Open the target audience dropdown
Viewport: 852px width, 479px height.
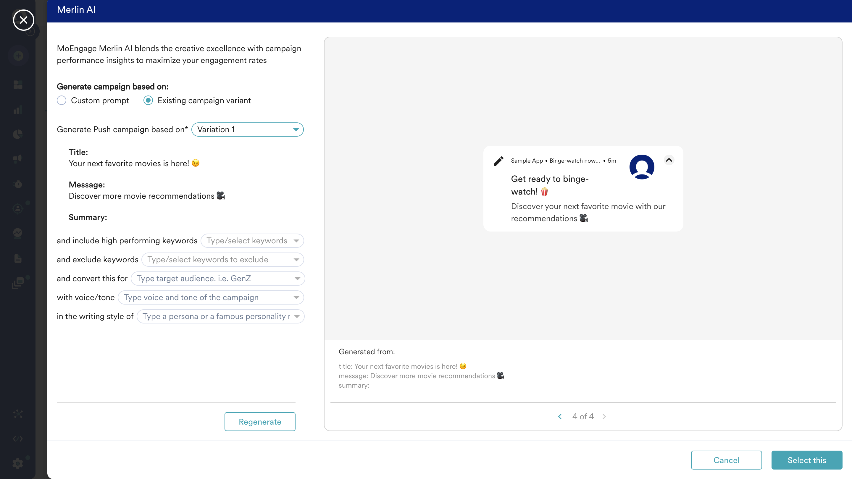tap(218, 278)
